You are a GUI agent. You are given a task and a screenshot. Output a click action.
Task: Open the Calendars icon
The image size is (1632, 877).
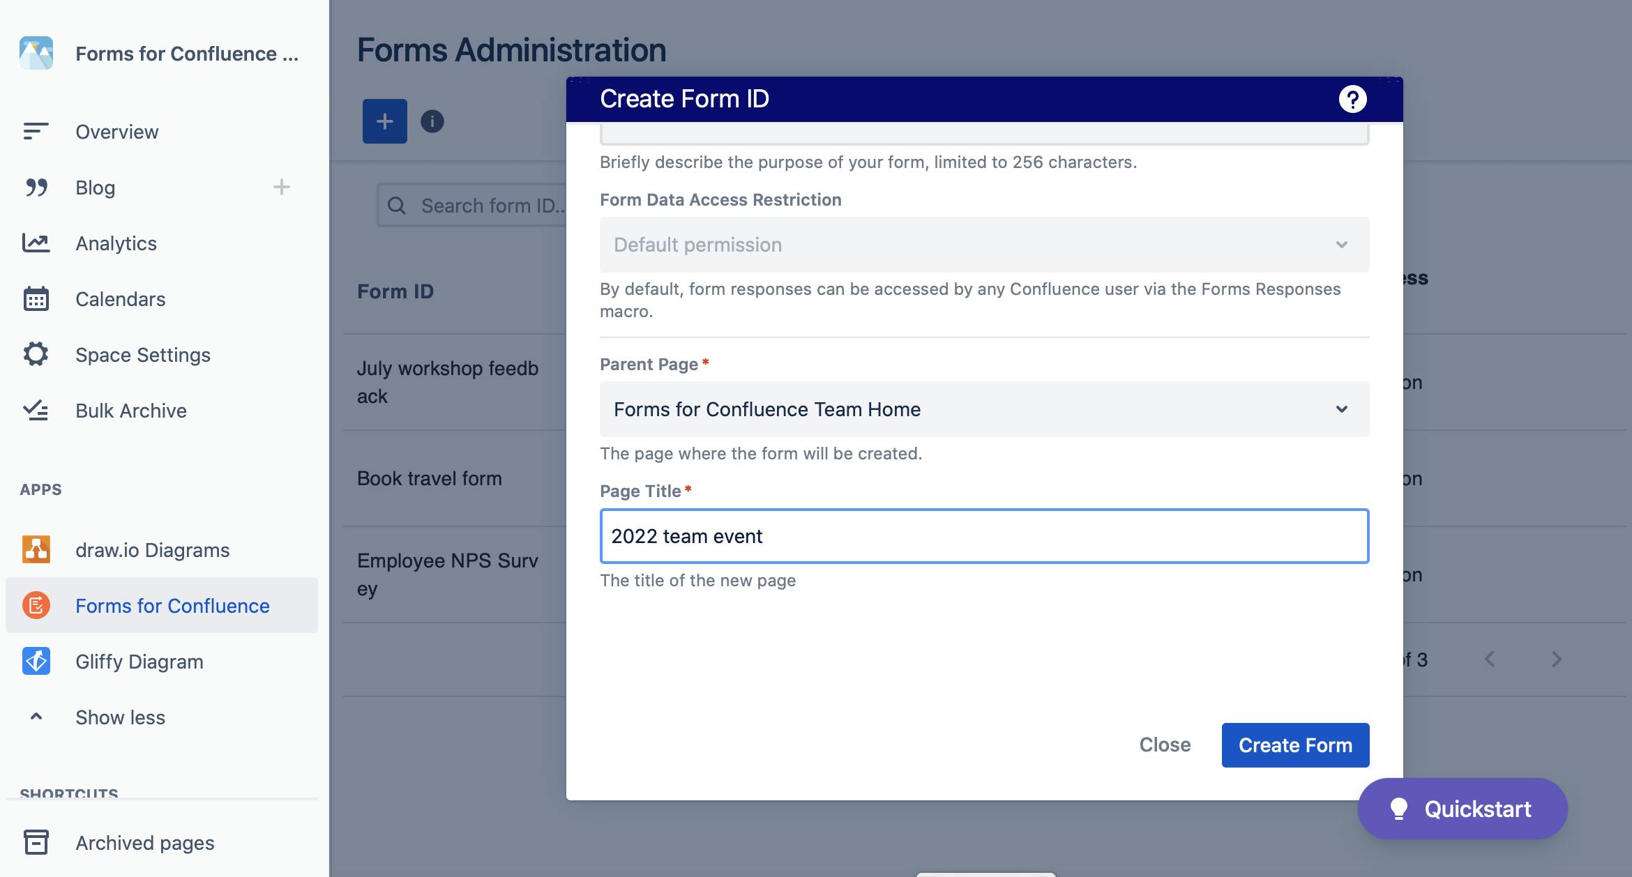click(36, 298)
